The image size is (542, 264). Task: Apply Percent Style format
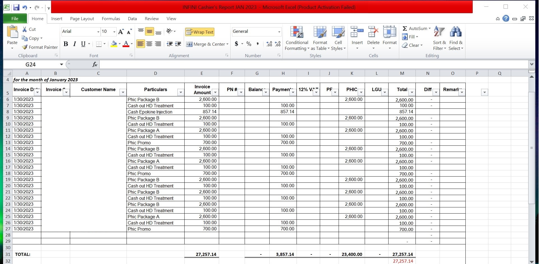249,44
